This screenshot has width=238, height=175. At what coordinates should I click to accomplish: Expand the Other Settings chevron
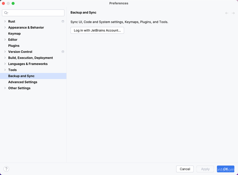(x=5, y=88)
